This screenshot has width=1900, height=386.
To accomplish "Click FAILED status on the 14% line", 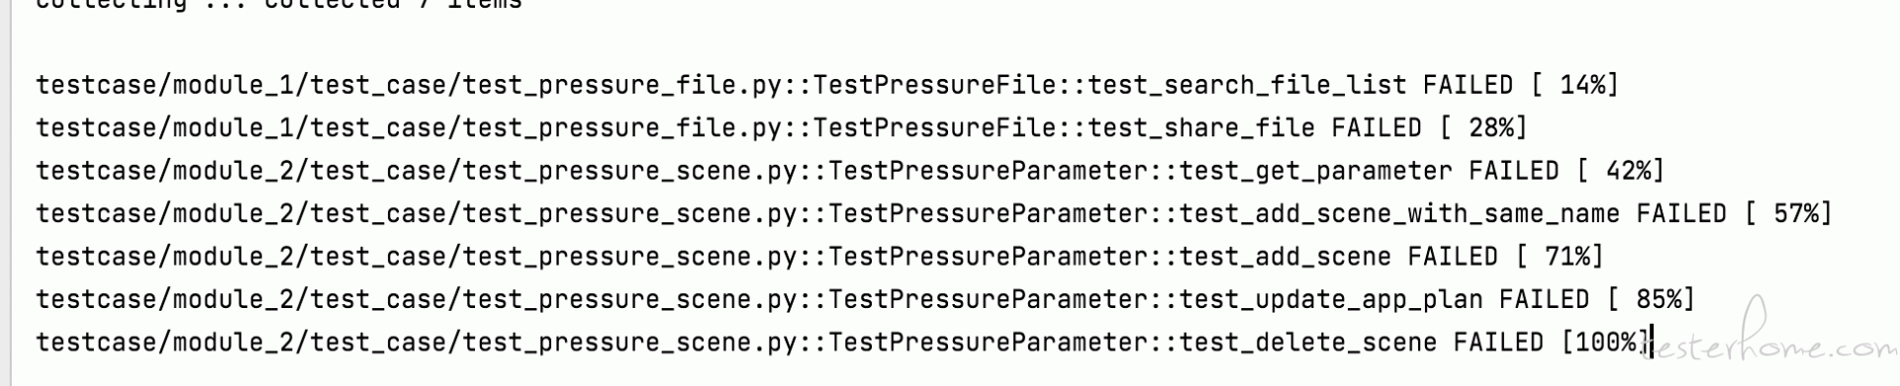I will [1468, 86].
